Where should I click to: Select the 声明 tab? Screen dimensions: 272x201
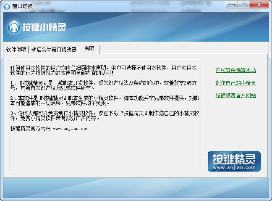coord(89,49)
